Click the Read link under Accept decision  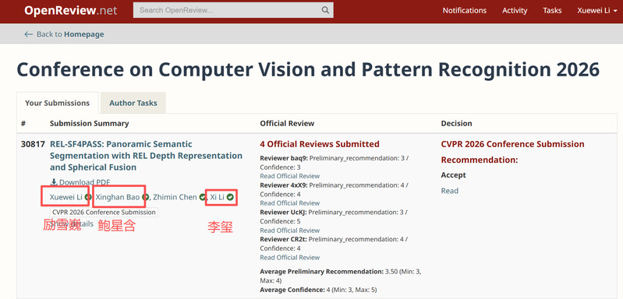pyautogui.click(x=449, y=191)
